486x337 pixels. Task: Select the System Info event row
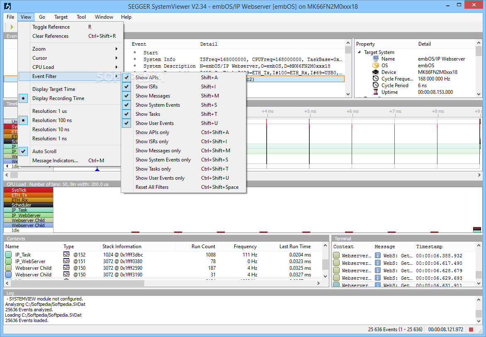point(237,59)
